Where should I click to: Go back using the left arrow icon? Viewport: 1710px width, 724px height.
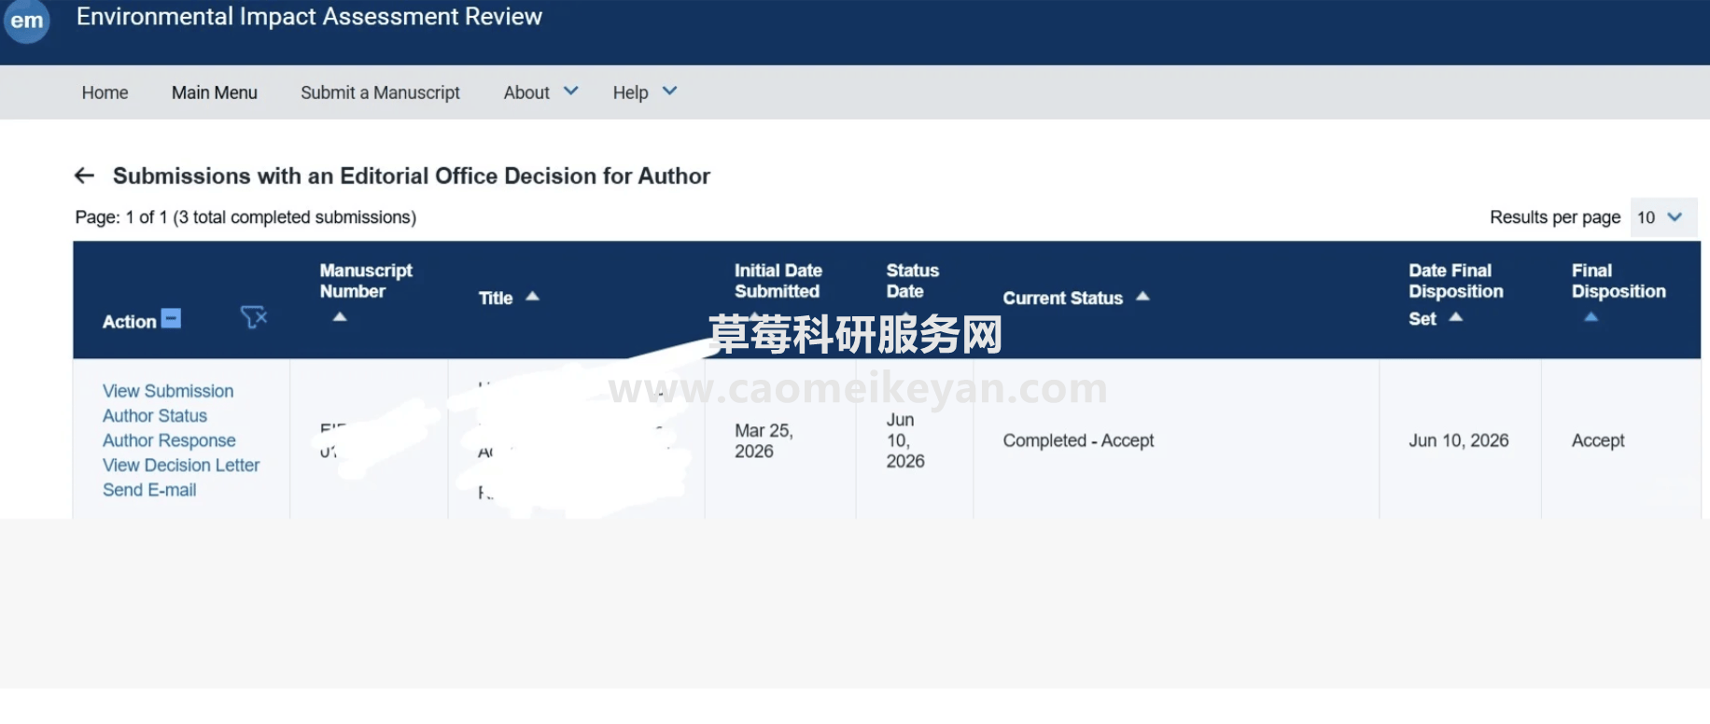coord(85,175)
